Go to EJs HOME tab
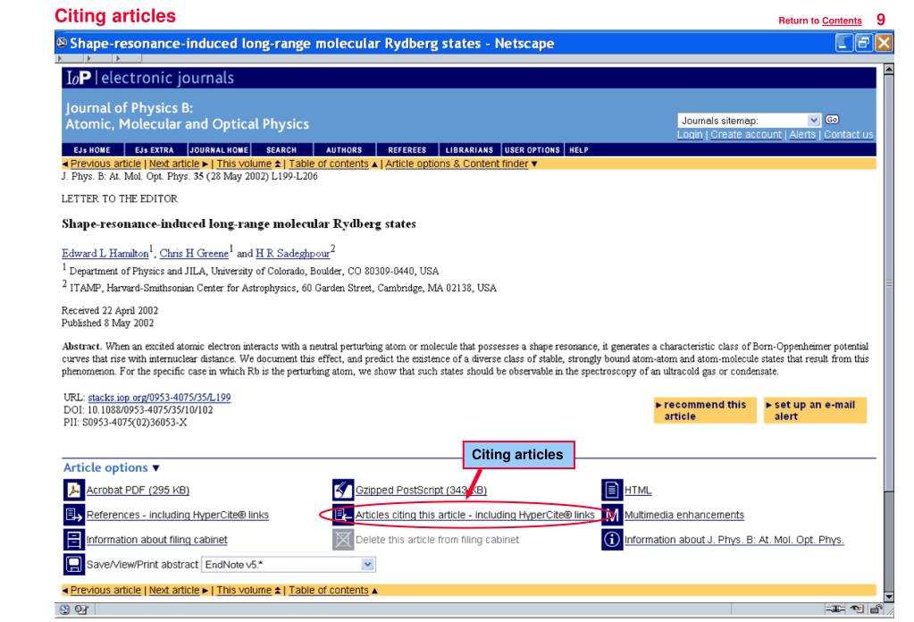The image size is (914, 622). (x=92, y=150)
